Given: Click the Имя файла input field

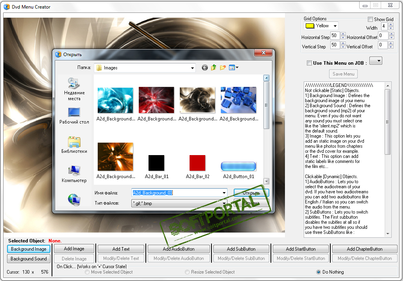Looking at the screenshot, I should coord(176,193).
